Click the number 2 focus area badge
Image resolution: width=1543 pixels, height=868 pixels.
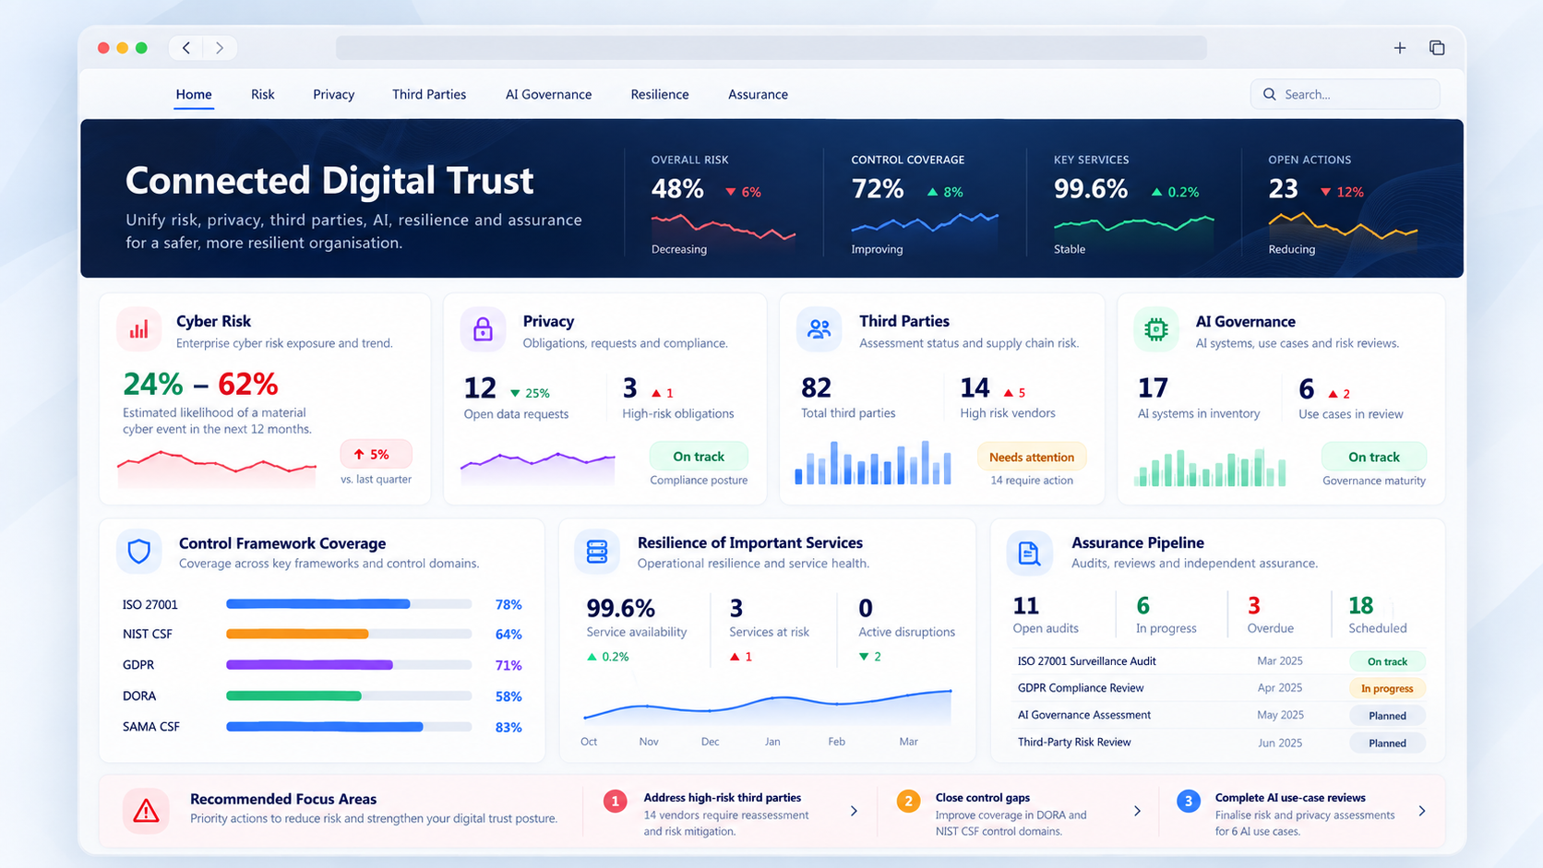(x=908, y=801)
